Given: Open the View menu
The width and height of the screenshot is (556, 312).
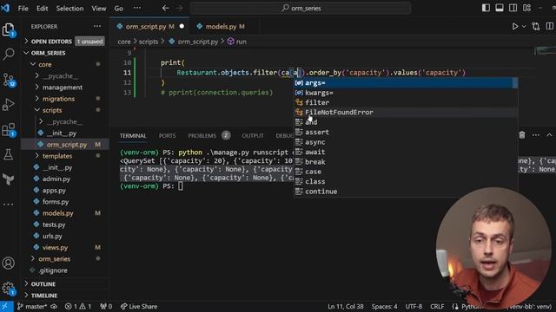Looking at the screenshot, I should 98,8.
